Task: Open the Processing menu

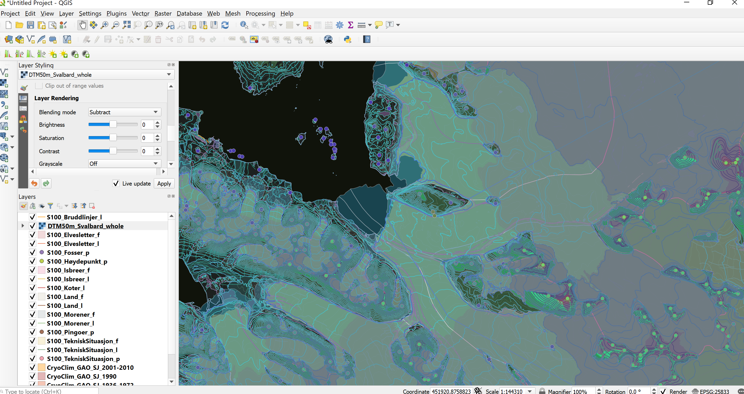Action: tap(260, 14)
